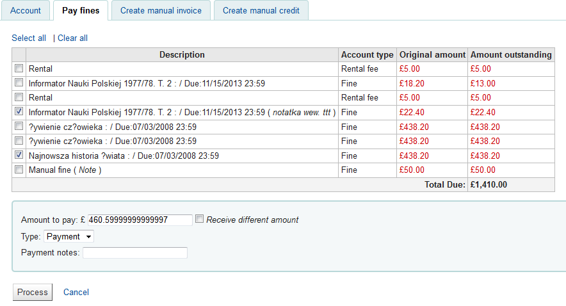Open the payment Type dropdown
Screen dimensions: 566x306
(x=69, y=237)
